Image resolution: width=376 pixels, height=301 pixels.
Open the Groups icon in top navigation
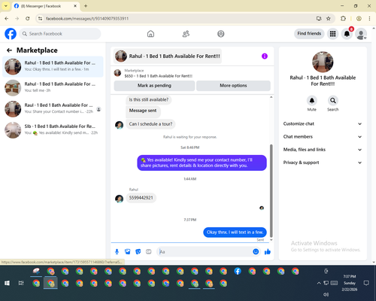click(x=221, y=34)
